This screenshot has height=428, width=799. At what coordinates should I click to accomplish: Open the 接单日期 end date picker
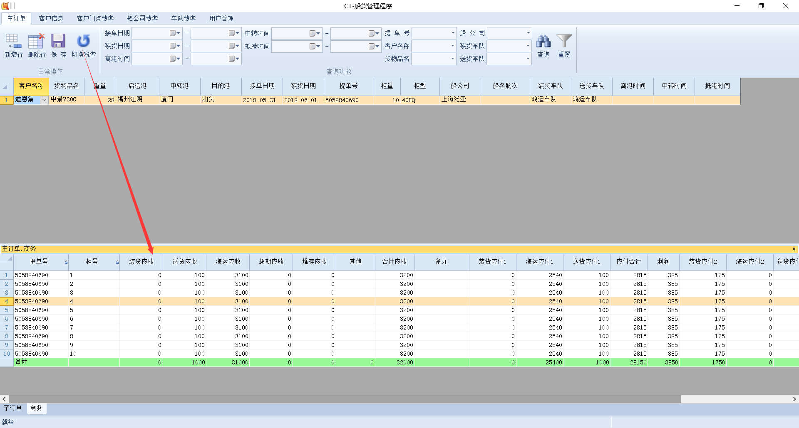tap(234, 33)
